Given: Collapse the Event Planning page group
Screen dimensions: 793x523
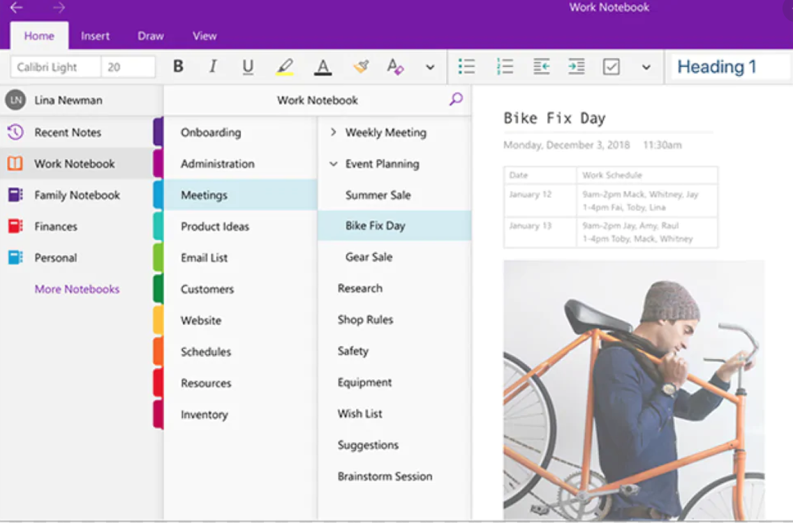Looking at the screenshot, I should (333, 164).
